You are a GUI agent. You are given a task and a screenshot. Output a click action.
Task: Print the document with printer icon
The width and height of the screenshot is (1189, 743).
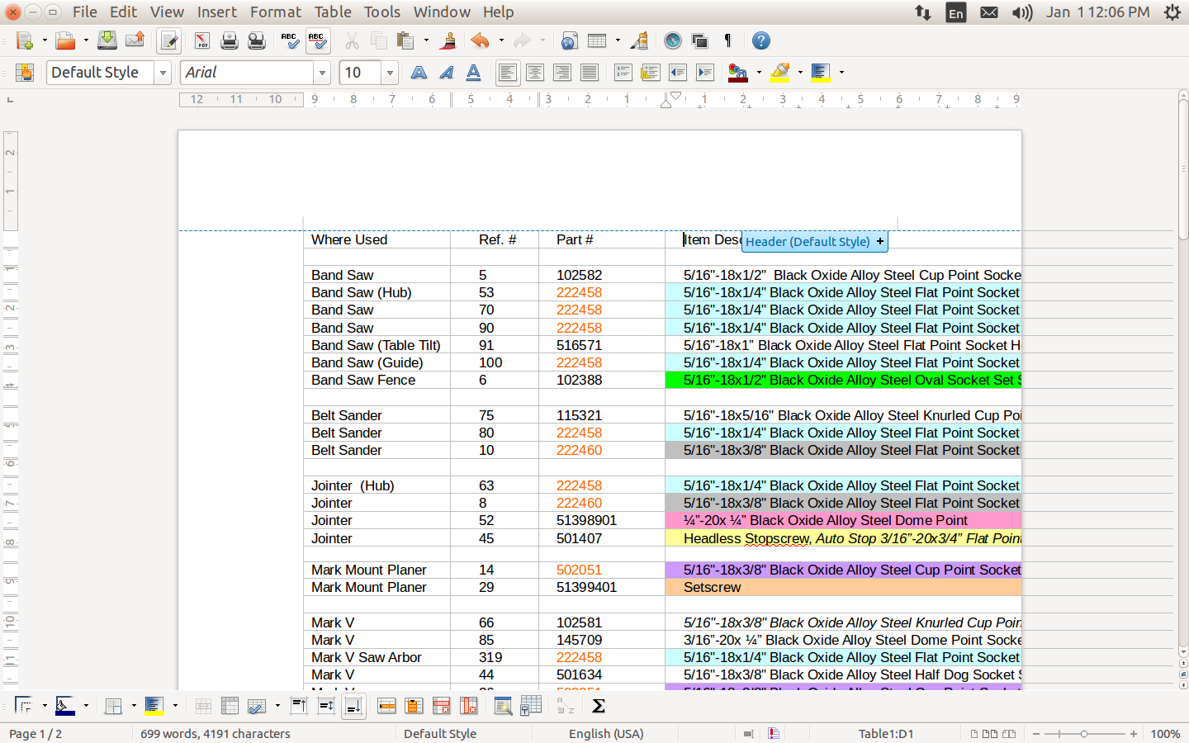230,40
